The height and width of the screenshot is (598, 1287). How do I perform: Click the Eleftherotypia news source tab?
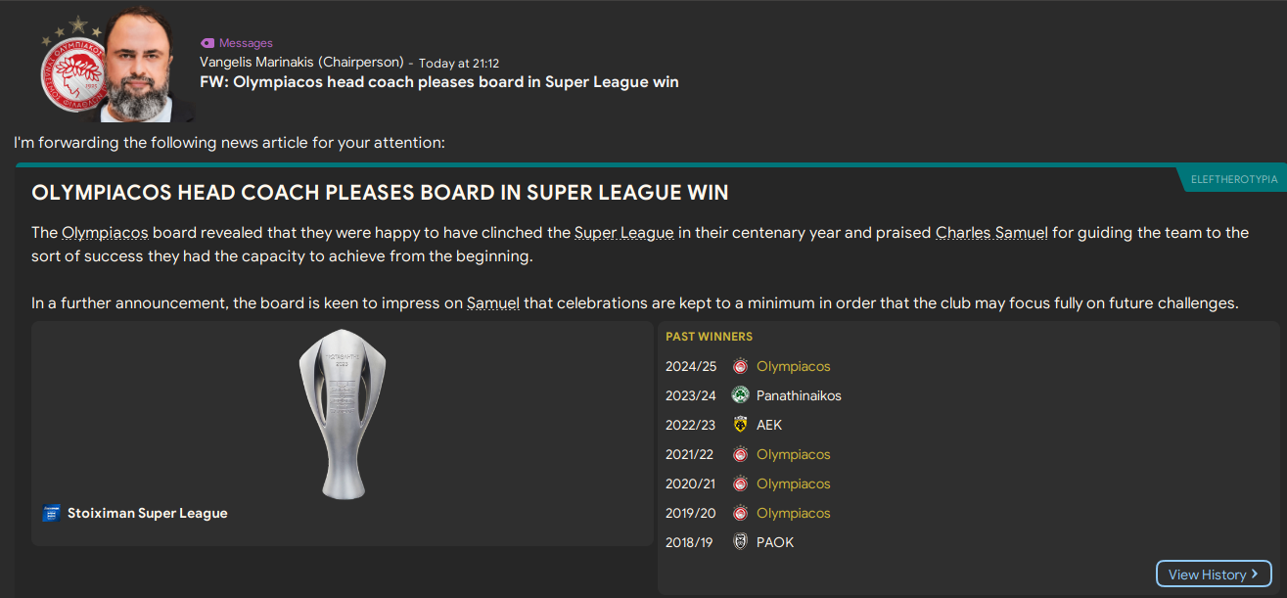1233,180
